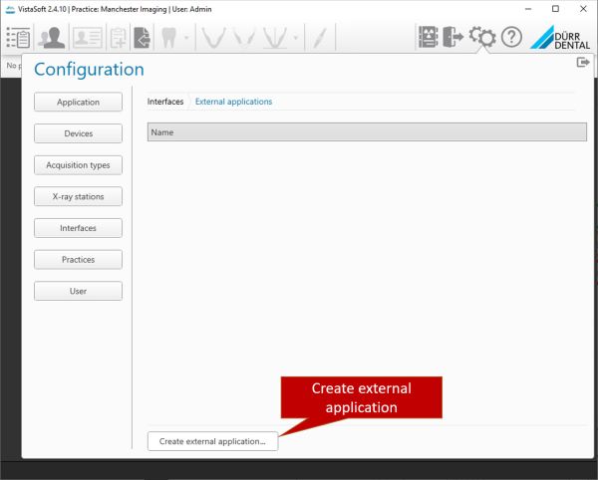Open the Application configuration section

pos(78,102)
